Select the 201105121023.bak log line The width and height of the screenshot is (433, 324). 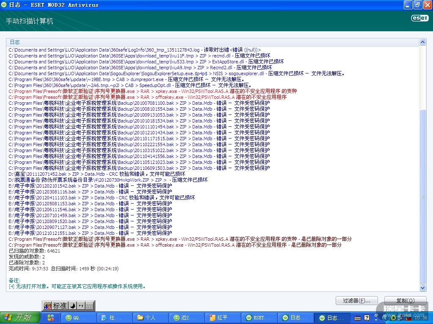(x=139, y=162)
